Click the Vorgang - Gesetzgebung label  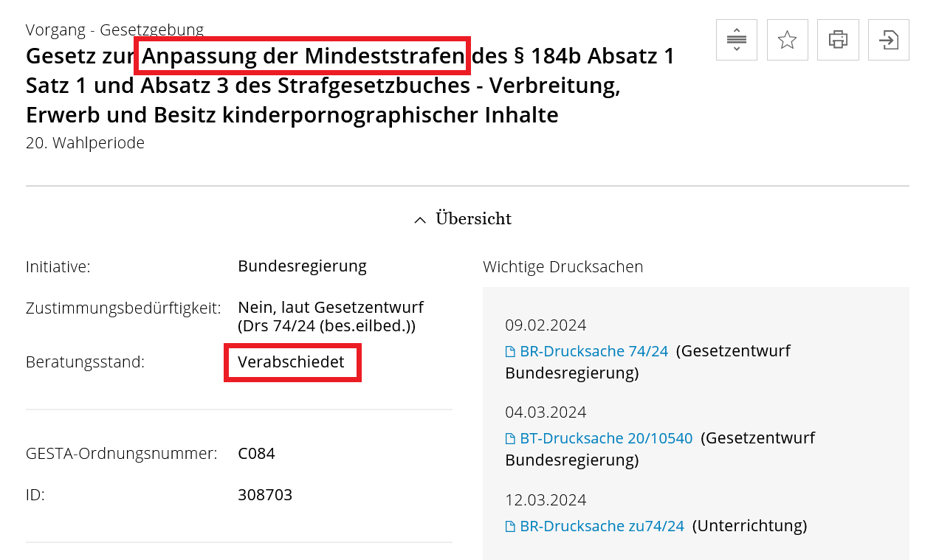pos(114,30)
